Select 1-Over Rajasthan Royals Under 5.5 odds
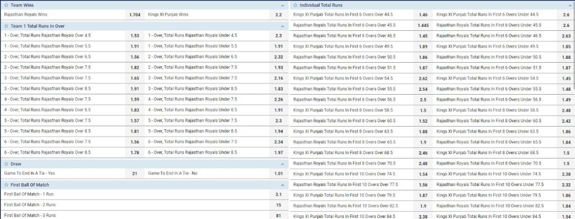Viewport: 575px width, 219px height. 279,46
